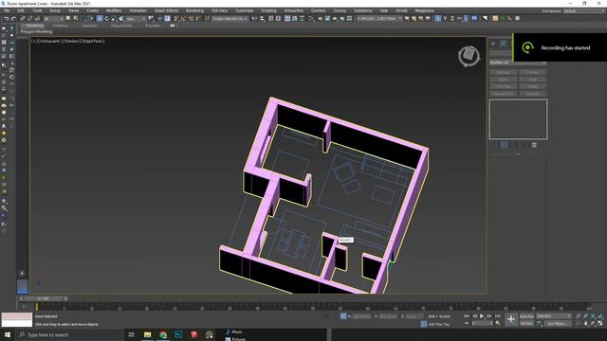Click the Undo arrow icon
This screenshot has height=341, width=607.
[7, 18]
